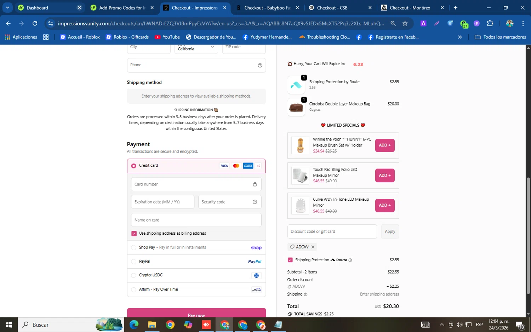Screen dimensions: 531x332
Task: Open the Chrome profile avatar
Action: point(510,23)
